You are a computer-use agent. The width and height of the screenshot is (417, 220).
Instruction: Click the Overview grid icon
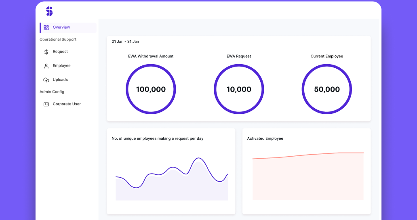46,27
